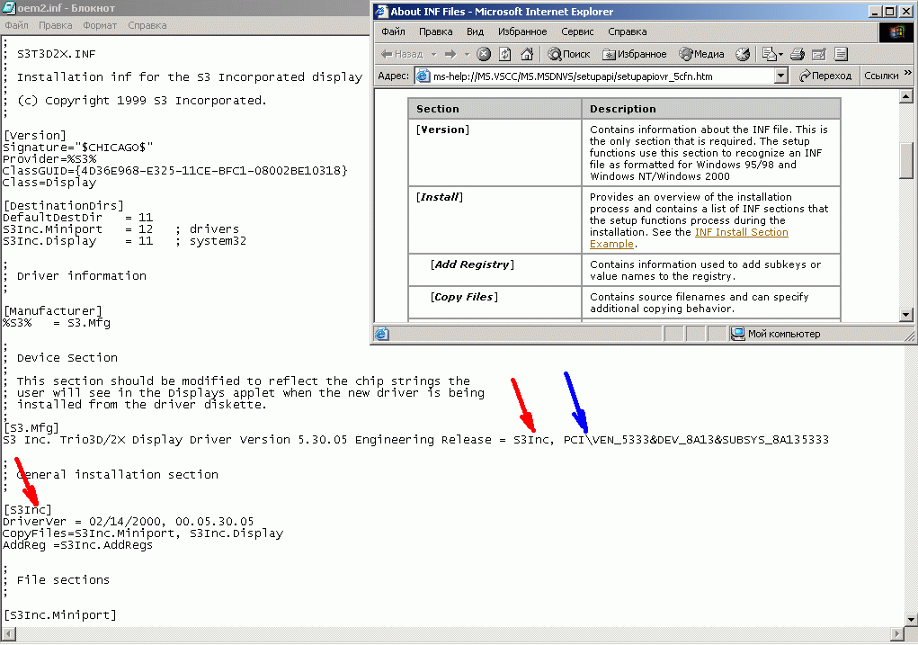Click the [Version] cell in the Section table

495,152
